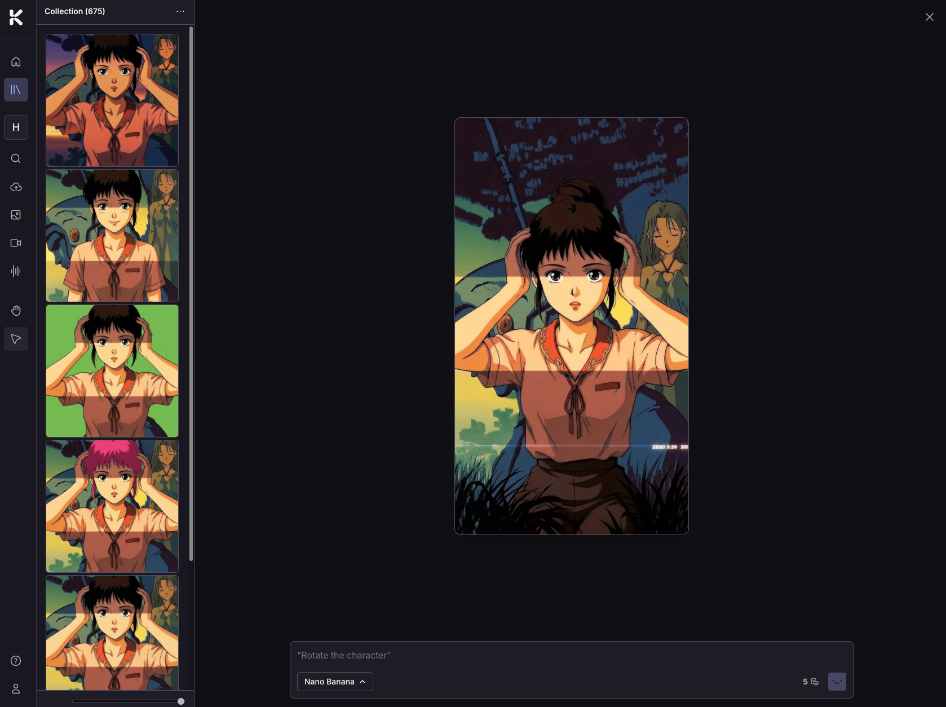The image size is (946, 707).
Task: Open the library assets icon
Action: click(x=16, y=90)
